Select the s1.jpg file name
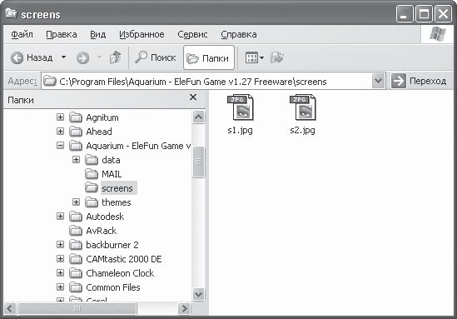457x319 pixels. click(x=241, y=130)
